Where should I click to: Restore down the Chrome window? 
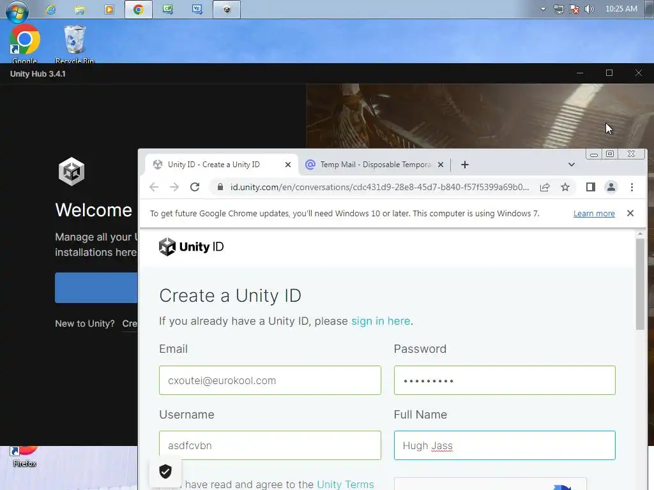pyautogui.click(x=610, y=154)
